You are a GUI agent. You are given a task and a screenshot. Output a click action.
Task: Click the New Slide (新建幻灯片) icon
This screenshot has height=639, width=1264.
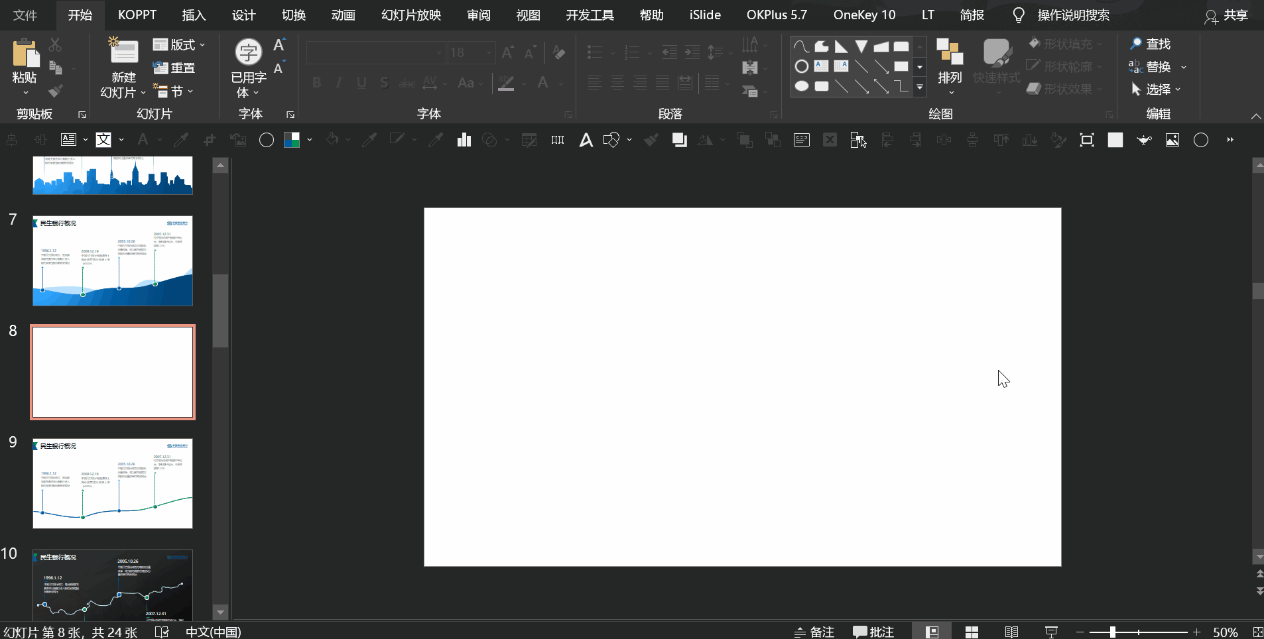tap(123, 53)
